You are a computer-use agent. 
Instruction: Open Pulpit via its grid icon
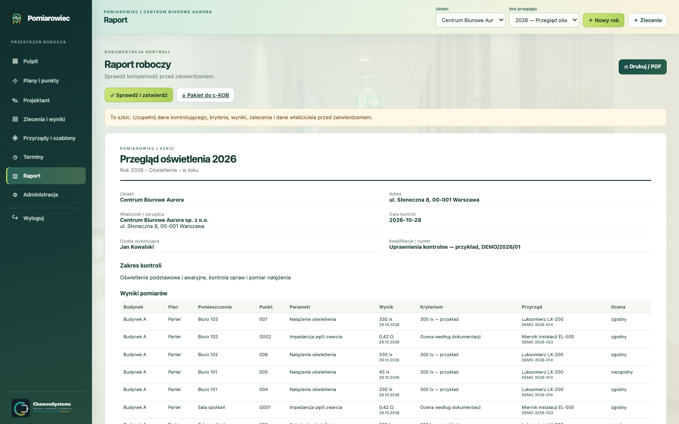tap(15, 61)
